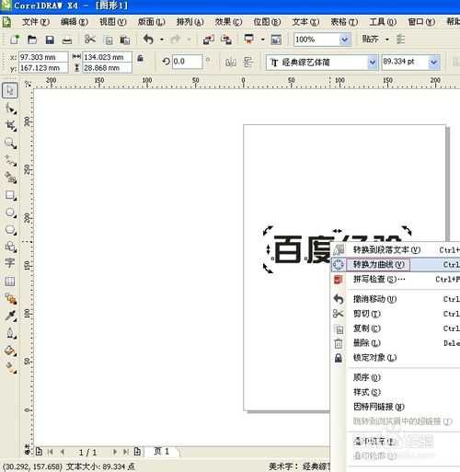
Task: Choose 复制 in context menu
Action: point(396,328)
